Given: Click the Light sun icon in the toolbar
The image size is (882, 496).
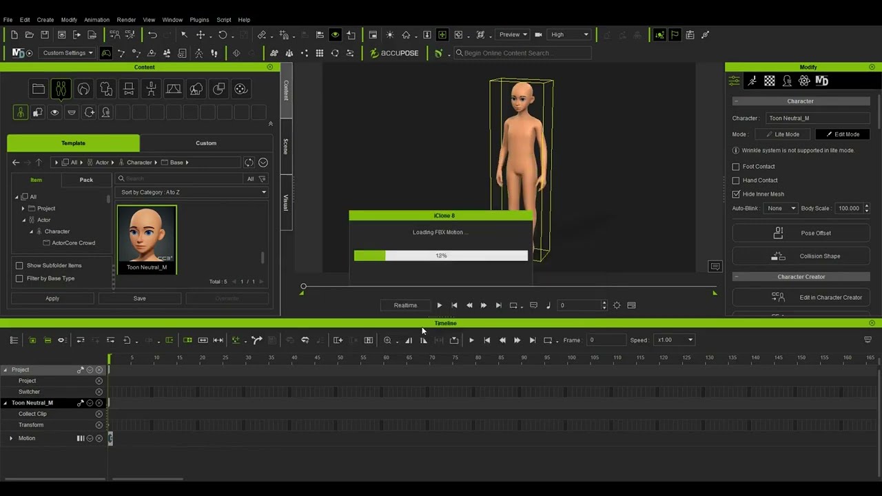Looking at the screenshot, I should [390, 34].
